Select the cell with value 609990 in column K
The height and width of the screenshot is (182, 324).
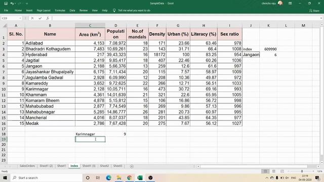268,49
